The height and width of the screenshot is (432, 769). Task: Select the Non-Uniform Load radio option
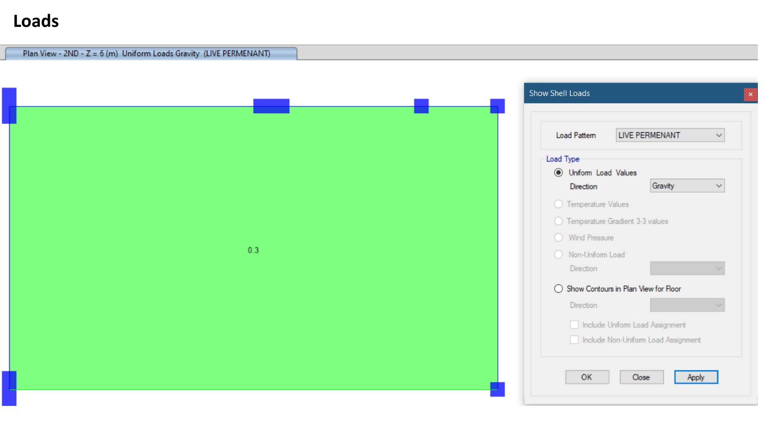(558, 255)
